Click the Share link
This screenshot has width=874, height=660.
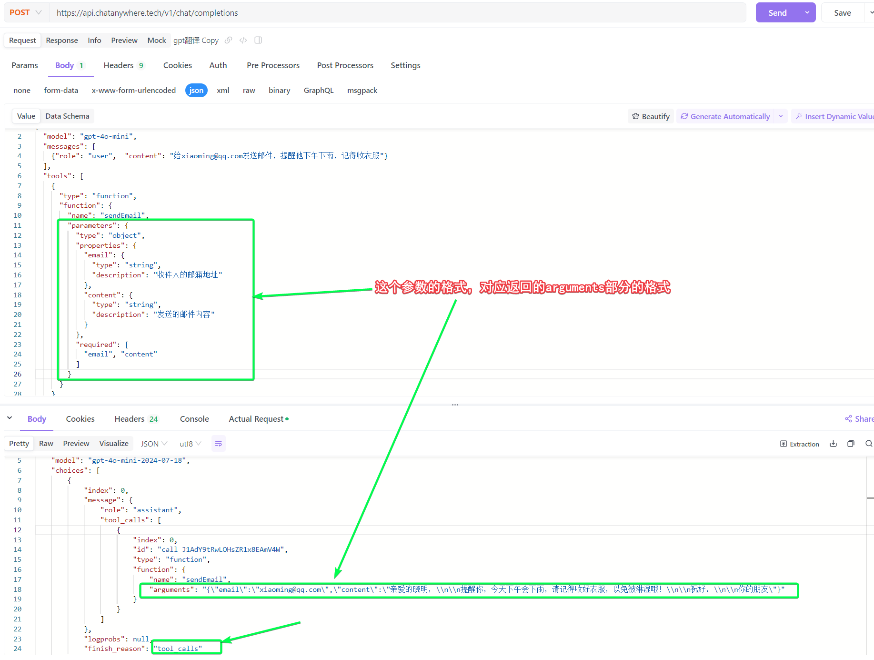[x=859, y=419]
